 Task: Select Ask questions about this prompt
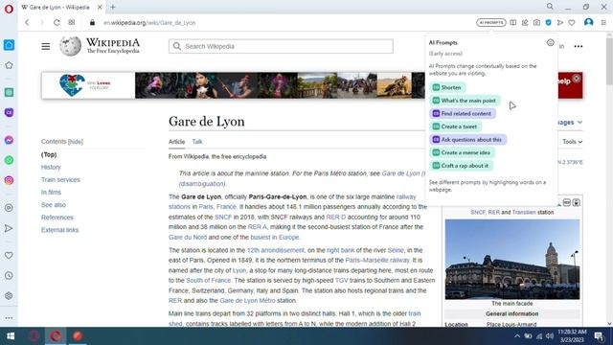pyautogui.click(x=468, y=140)
